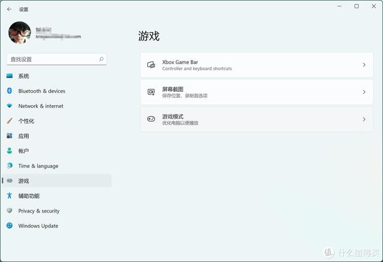
Task: Minimize the Settings window
Action: point(339,7)
